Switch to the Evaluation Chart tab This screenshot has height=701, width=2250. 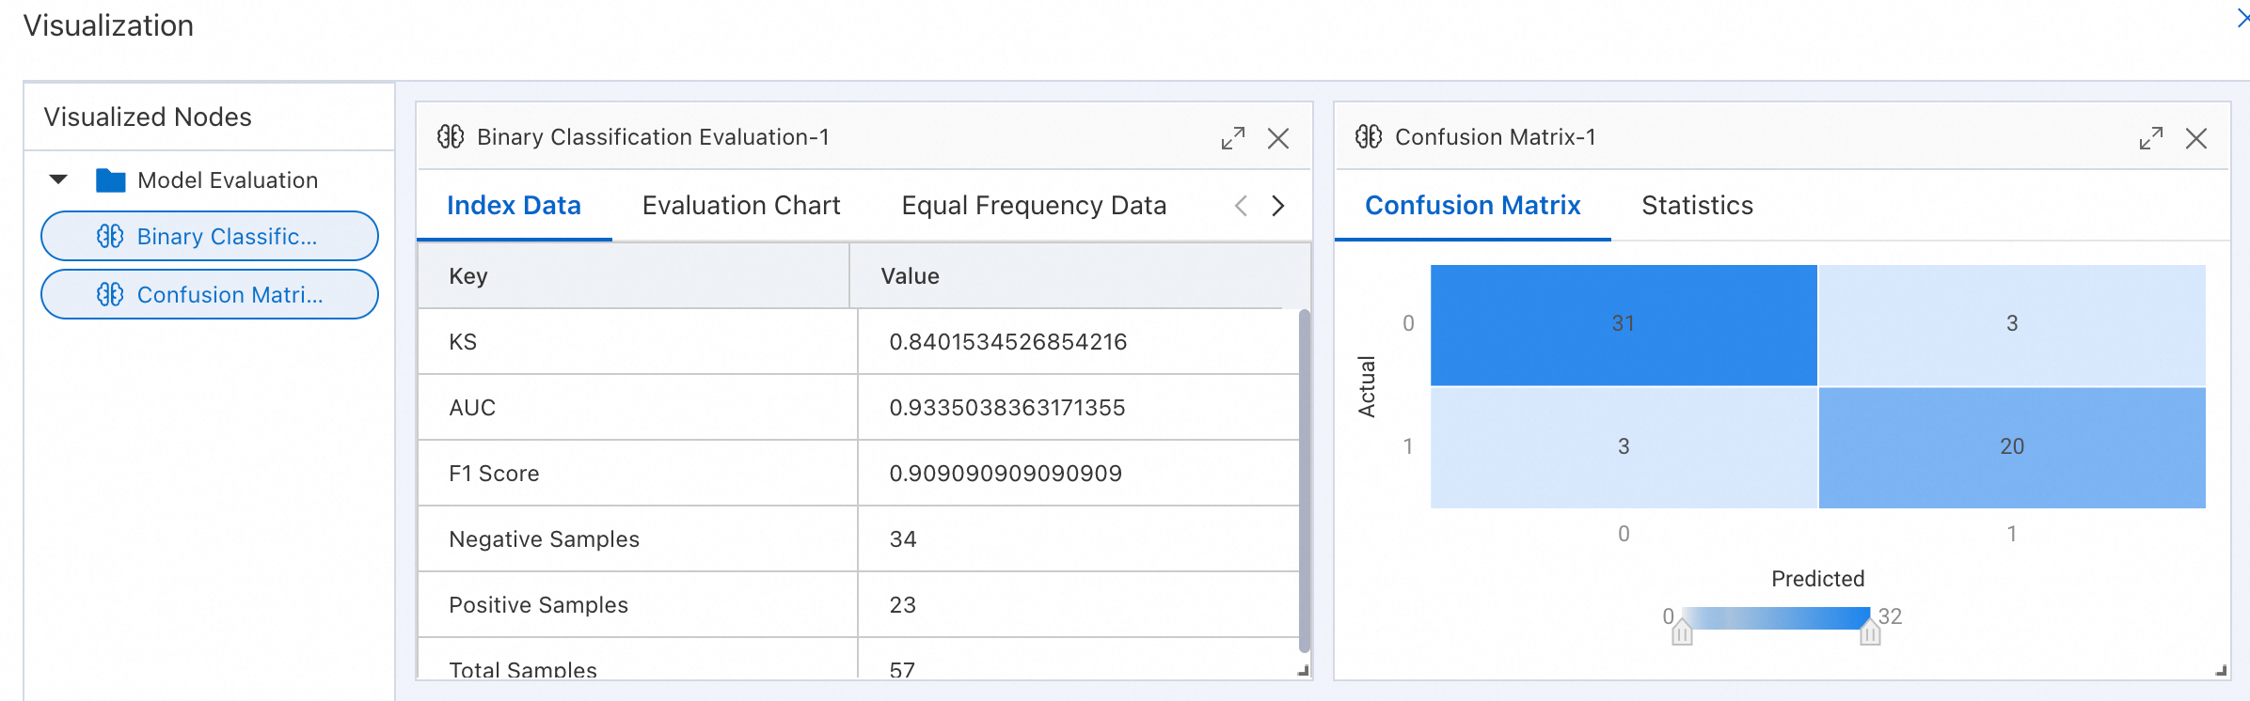pos(741,206)
